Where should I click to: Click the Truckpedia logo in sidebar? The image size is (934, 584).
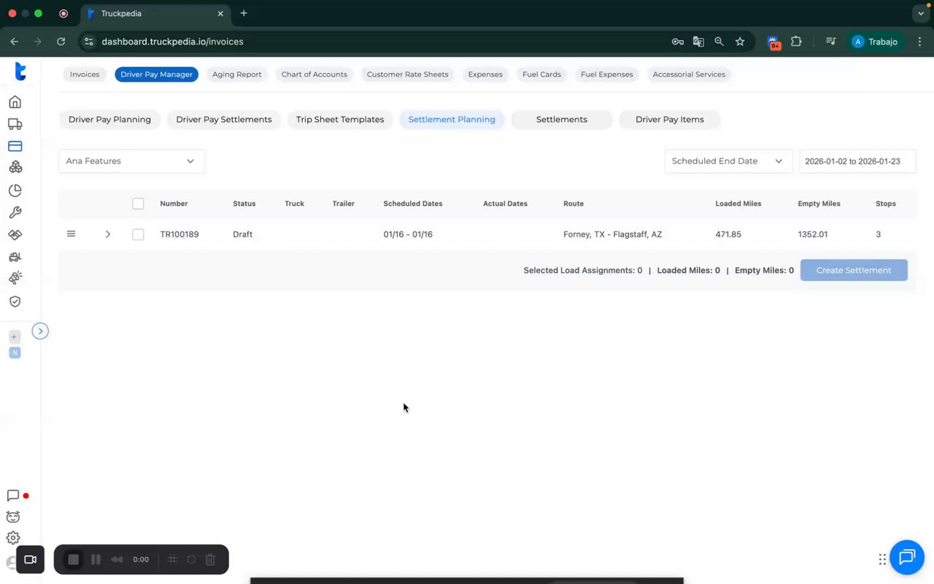[20, 72]
